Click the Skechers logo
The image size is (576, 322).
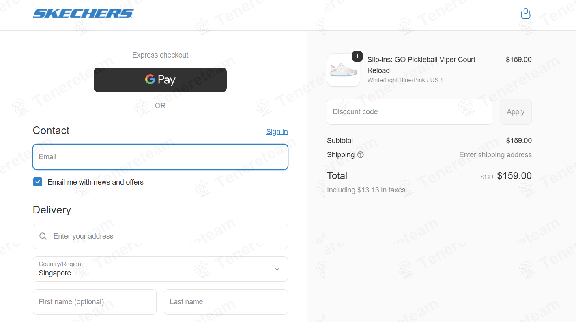tap(83, 14)
